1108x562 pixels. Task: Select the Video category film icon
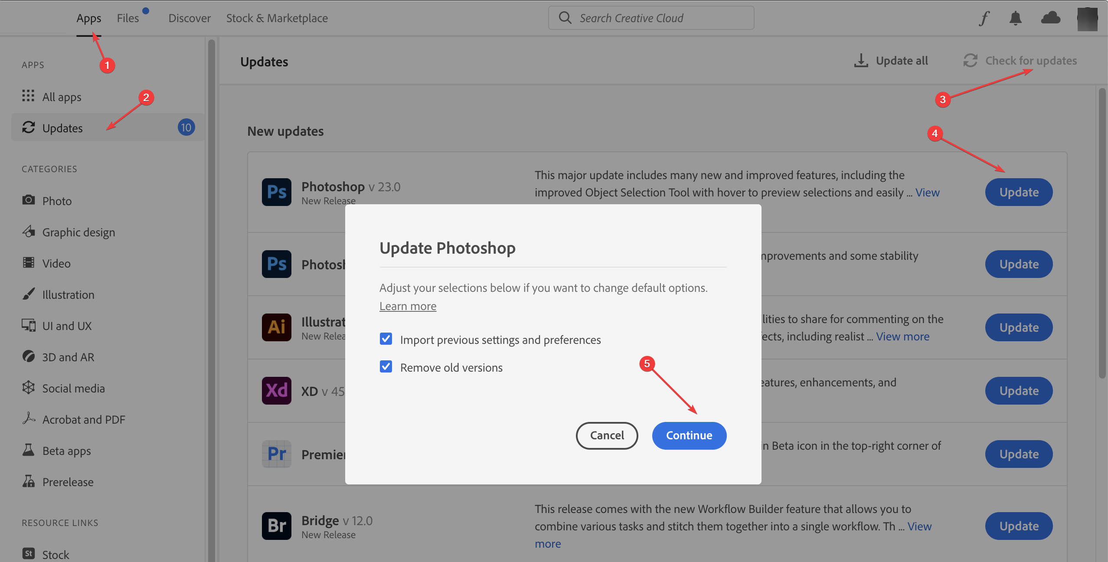(x=29, y=262)
